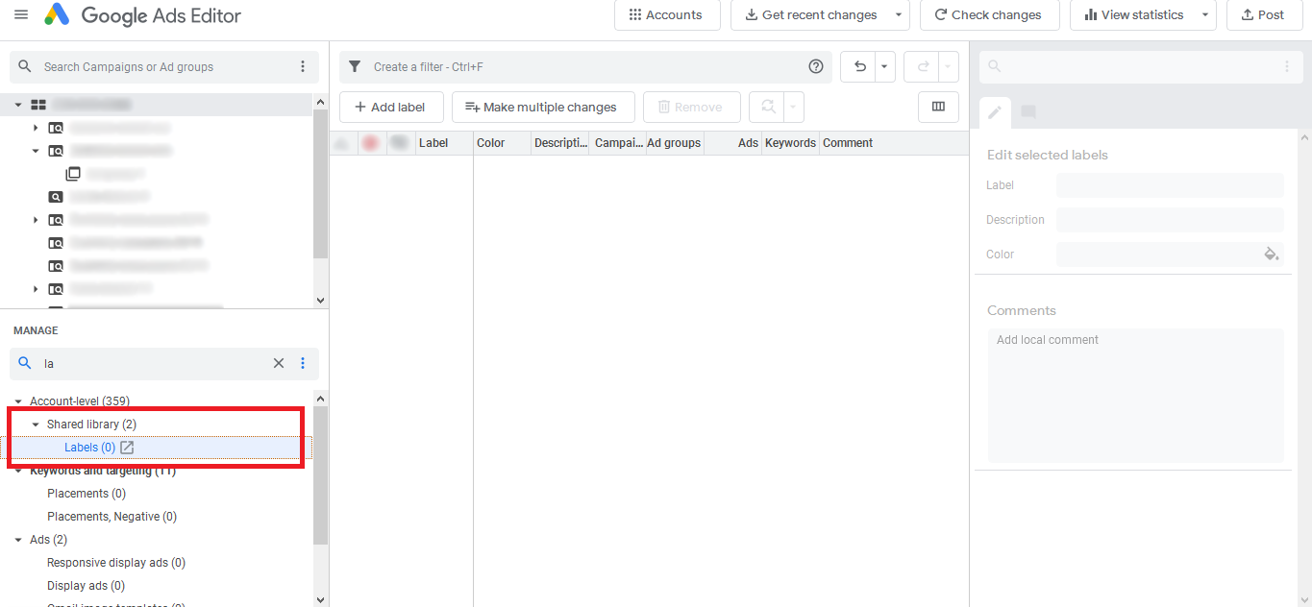Image resolution: width=1312 pixels, height=607 pixels.
Task: Open the Accounts manager
Action: (667, 15)
